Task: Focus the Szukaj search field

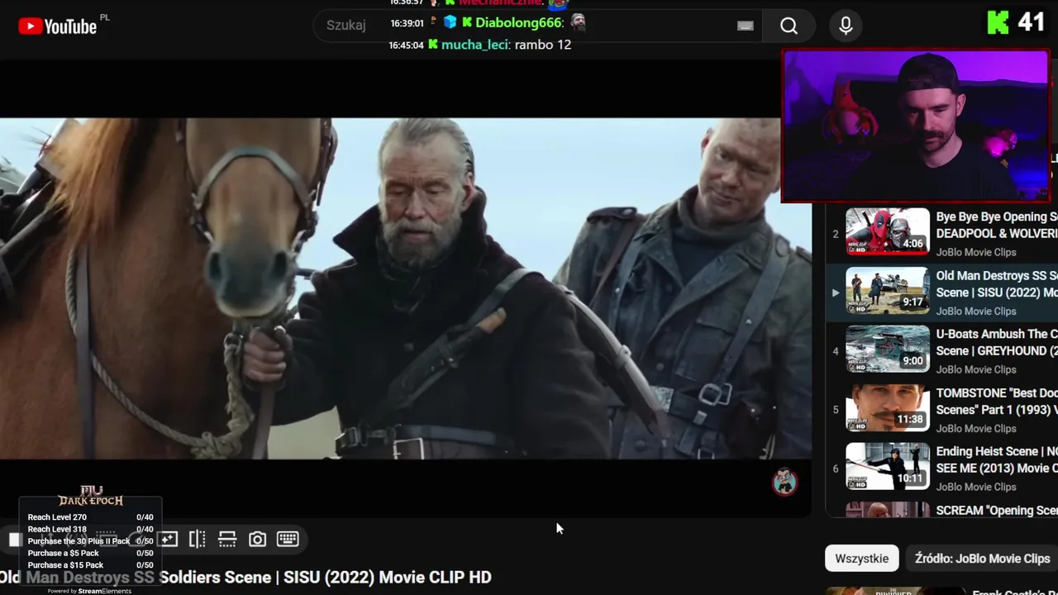Action: (537, 26)
